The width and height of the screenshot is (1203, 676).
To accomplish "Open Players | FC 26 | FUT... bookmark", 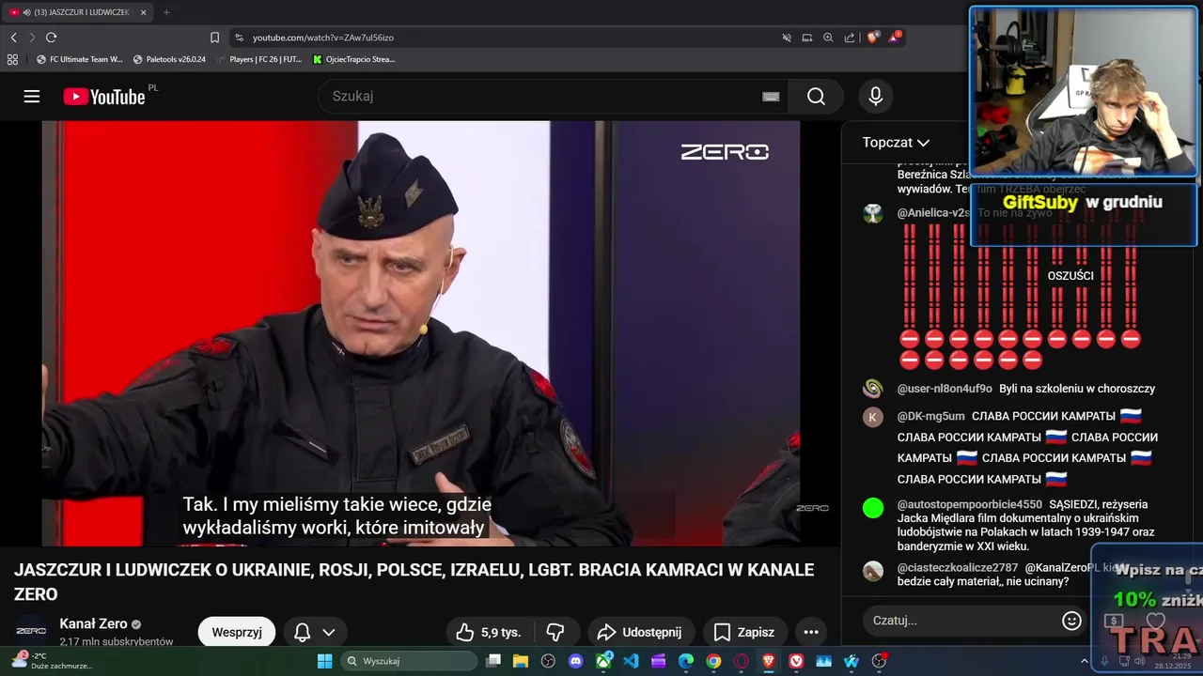I will tap(259, 59).
